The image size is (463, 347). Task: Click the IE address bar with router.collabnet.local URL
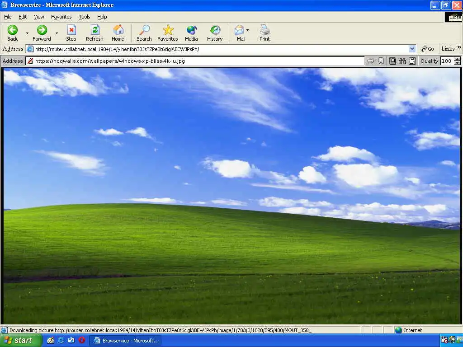click(x=221, y=49)
